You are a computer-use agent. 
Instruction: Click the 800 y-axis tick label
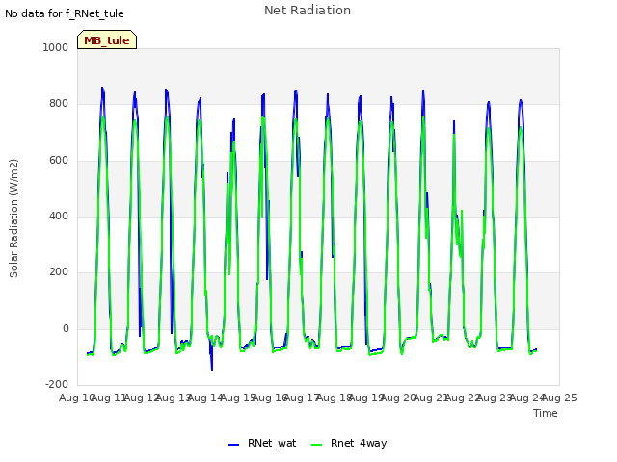pos(59,103)
